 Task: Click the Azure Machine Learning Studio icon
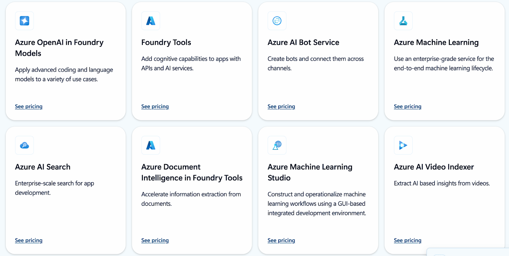[x=277, y=145]
